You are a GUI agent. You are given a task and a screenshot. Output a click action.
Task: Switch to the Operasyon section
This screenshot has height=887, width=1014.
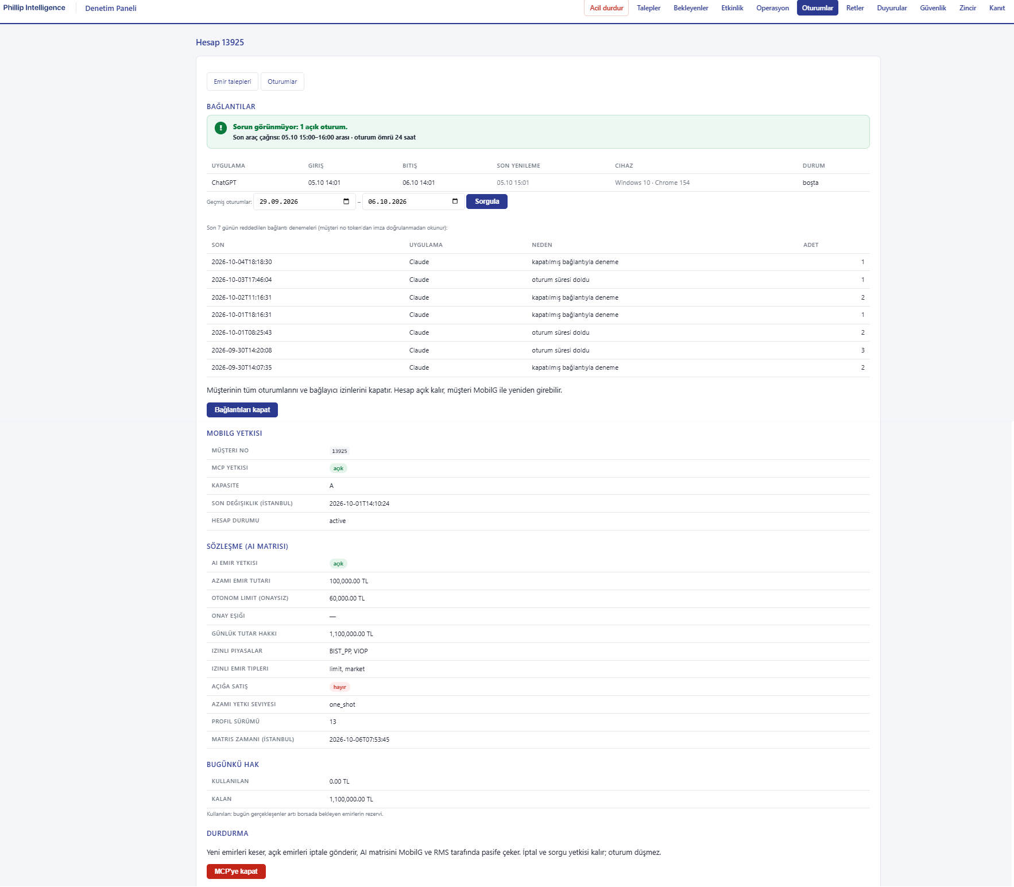pyautogui.click(x=772, y=8)
